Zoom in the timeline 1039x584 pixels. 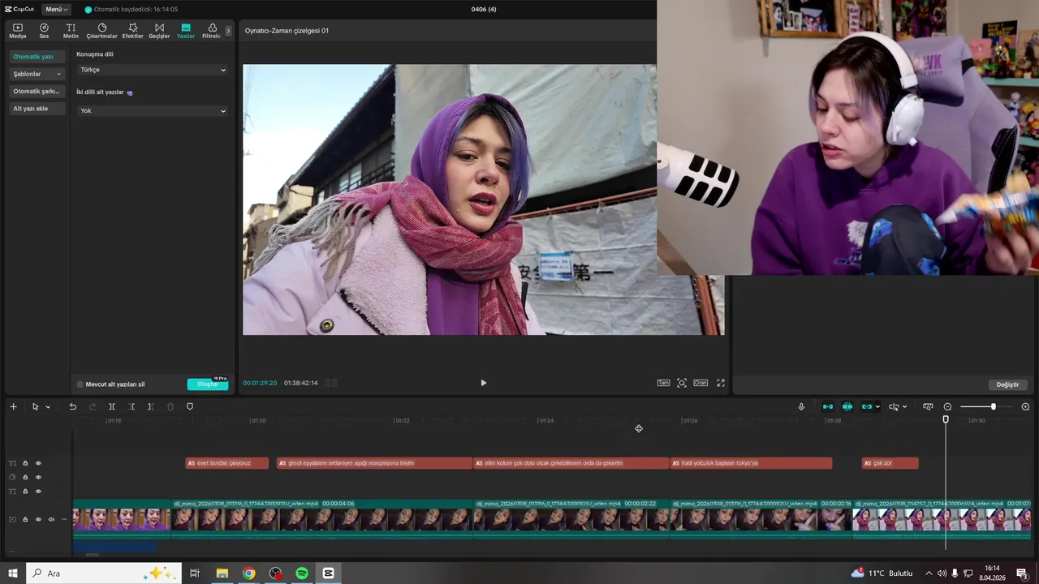click(1025, 406)
